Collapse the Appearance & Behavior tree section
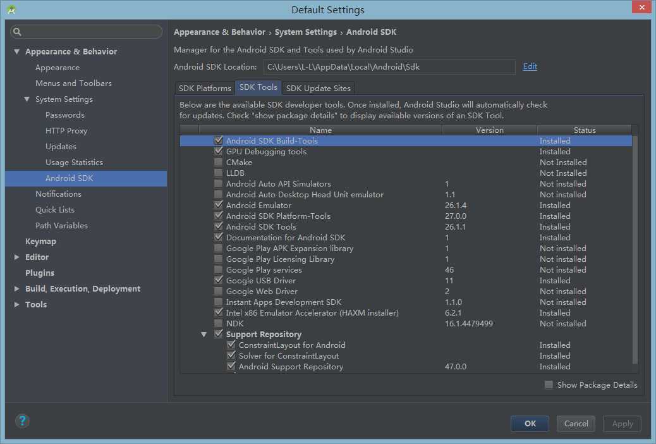 pos(17,52)
